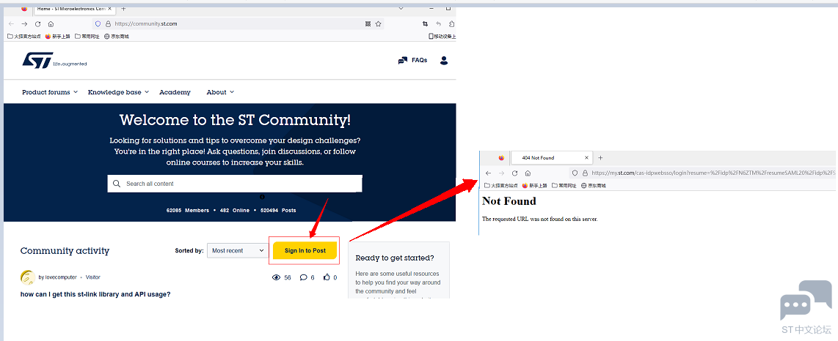
Task: Open 京东商城 bookmark in 404 window
Action: (593, 186)
